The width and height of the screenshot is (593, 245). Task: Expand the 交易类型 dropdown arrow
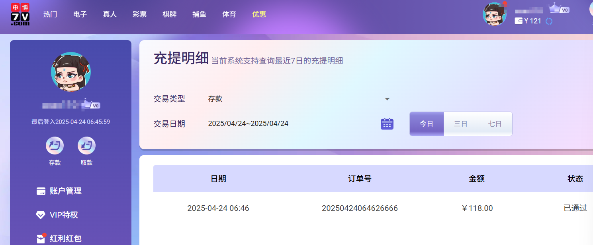(387, 99)
